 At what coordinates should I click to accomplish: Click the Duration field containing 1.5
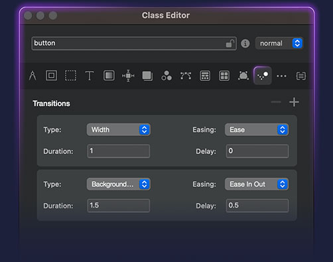point(119,206)
